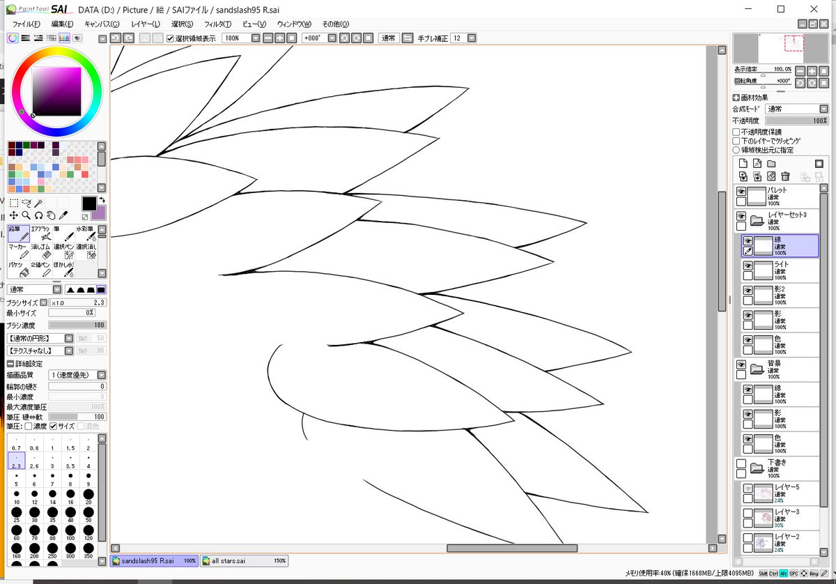Screen dimensions: 836x584
Task: Toggle 筆圧 サイズ pressure size checkbox
Action: [53, 426]
